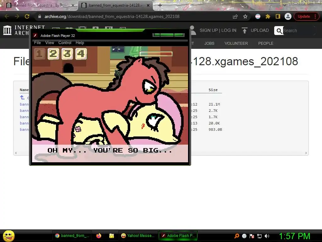Click the Name column header

[24, 90]
